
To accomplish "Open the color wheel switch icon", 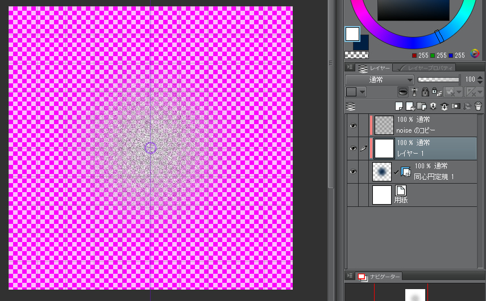I will 475,54.
